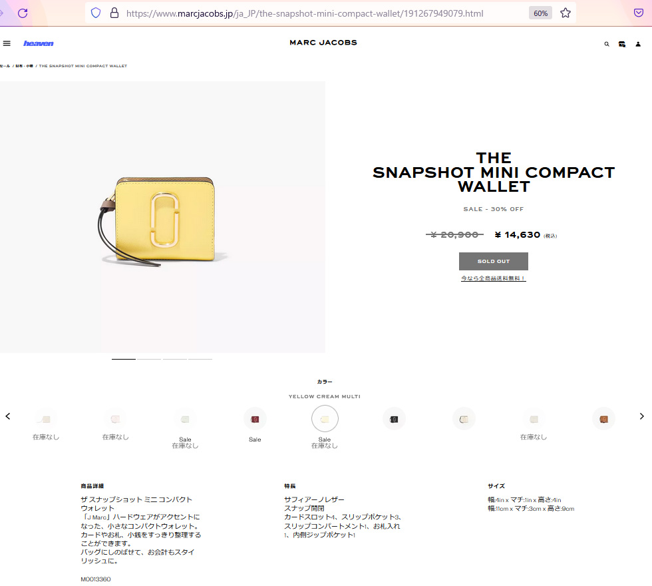Open the hamburger navigation menu
The height and width of the screenshot is (586, 652).
click(x=7, y=43)
